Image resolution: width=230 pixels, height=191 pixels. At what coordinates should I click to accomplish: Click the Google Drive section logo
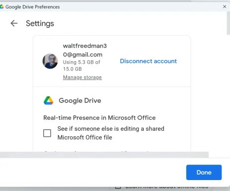[x=49, y=100]
